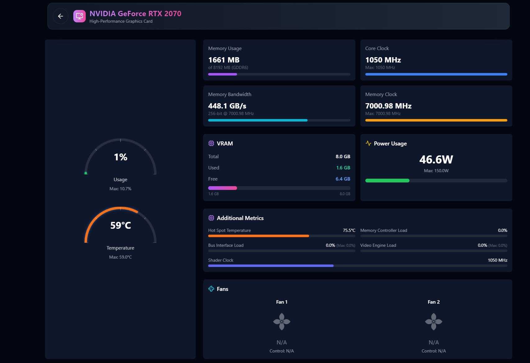Select the Hot Spot Temperature metric row
Image resolution: width=530 pixels, height=363 pixels.
pos(281,232)
